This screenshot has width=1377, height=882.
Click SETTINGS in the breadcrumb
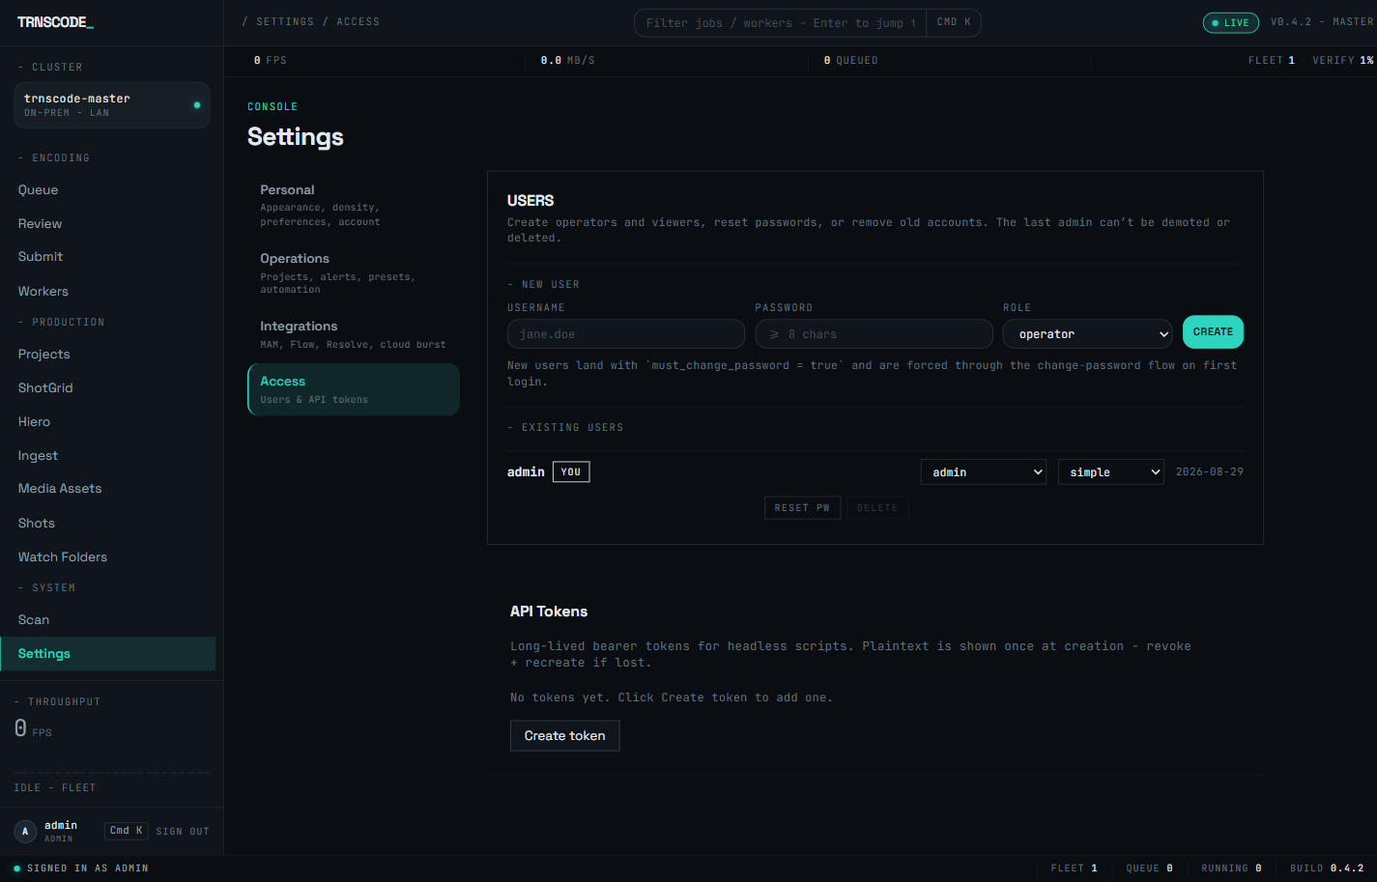[285, 21]
